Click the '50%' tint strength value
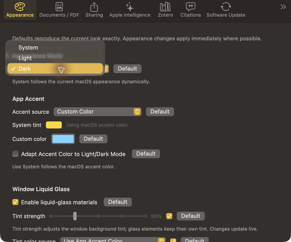This screenshot has height=242, width=291. pos(156,216)
